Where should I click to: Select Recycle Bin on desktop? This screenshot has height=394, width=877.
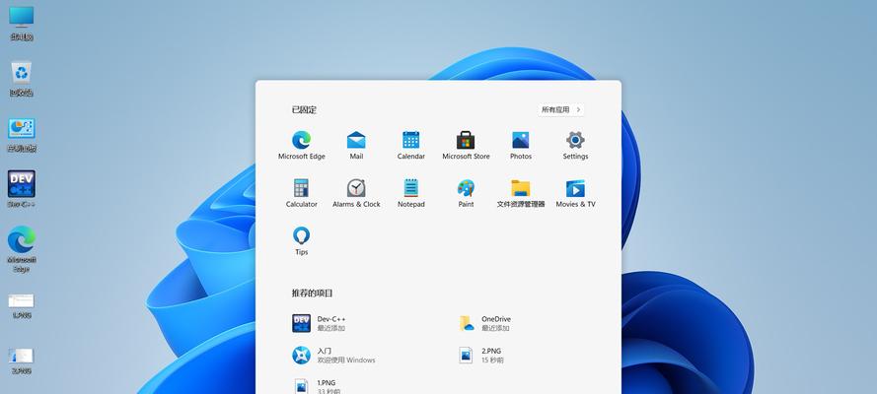22,78
